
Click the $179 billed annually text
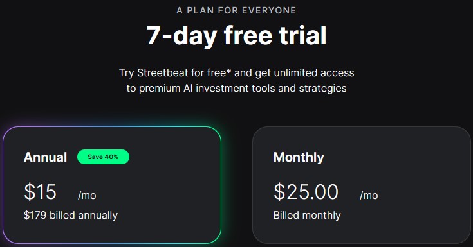pos(71,216)
